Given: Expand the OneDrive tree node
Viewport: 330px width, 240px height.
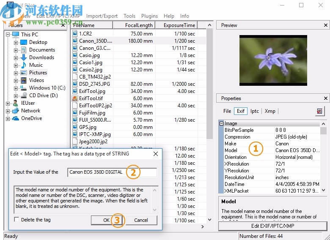Looking at the screenshot, I should (x=8, y=119).
